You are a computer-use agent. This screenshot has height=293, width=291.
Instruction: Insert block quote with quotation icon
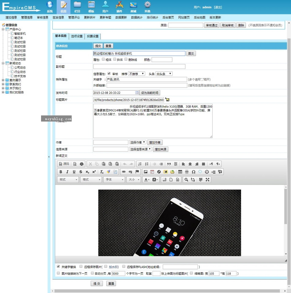(169, 164)
